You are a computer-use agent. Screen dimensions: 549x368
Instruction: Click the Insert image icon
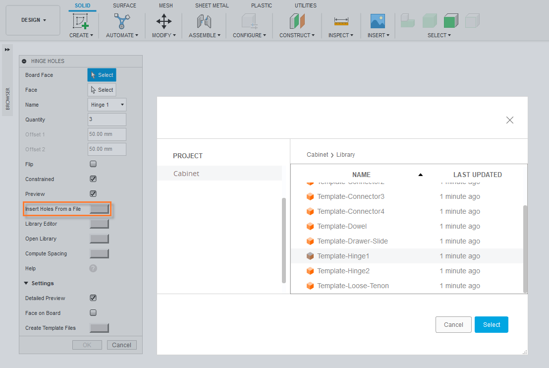click(378, 21)
